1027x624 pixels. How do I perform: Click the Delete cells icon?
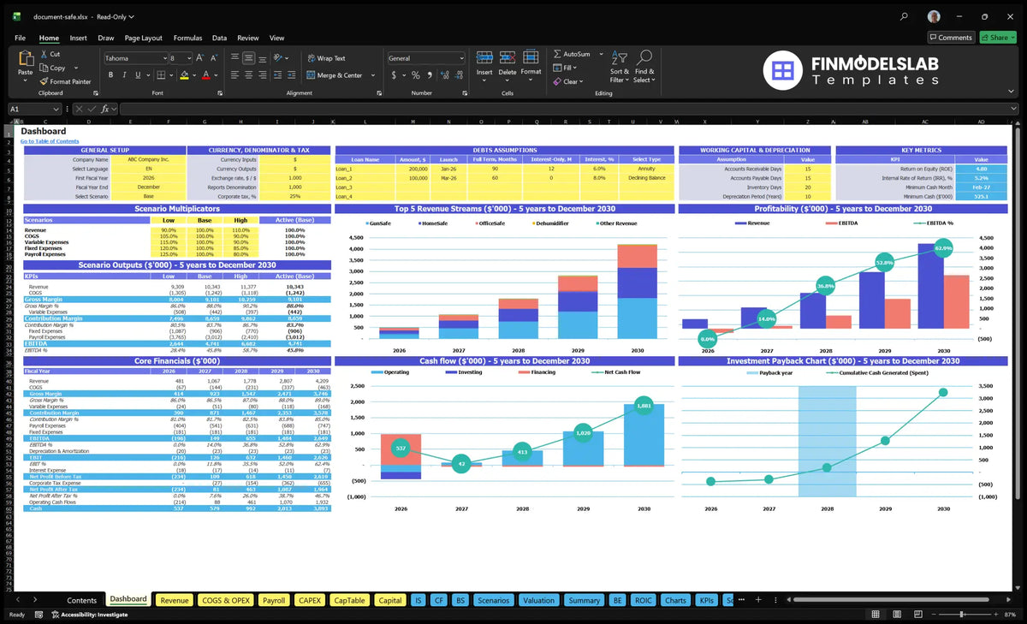pos(508,57)
